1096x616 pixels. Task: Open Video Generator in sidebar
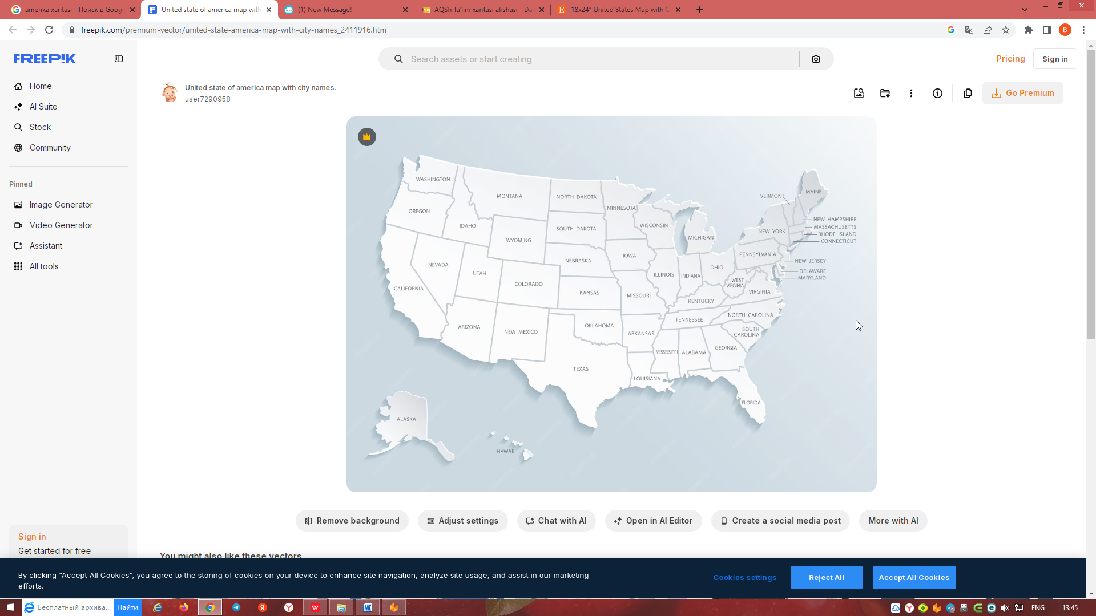coord(61,225)
